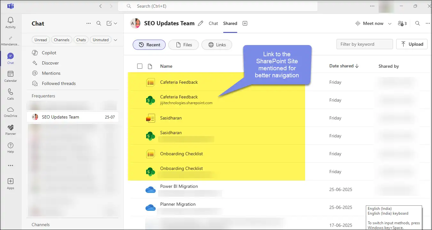
Task: Collapse the Frequenters section
Action: [43, 96]
